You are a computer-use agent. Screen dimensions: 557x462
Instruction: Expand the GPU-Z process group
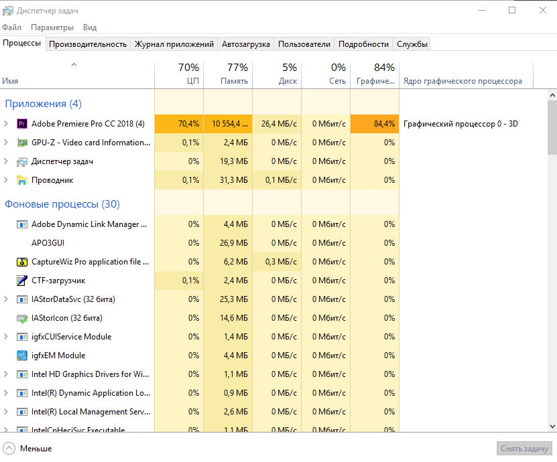coord(5,143)
